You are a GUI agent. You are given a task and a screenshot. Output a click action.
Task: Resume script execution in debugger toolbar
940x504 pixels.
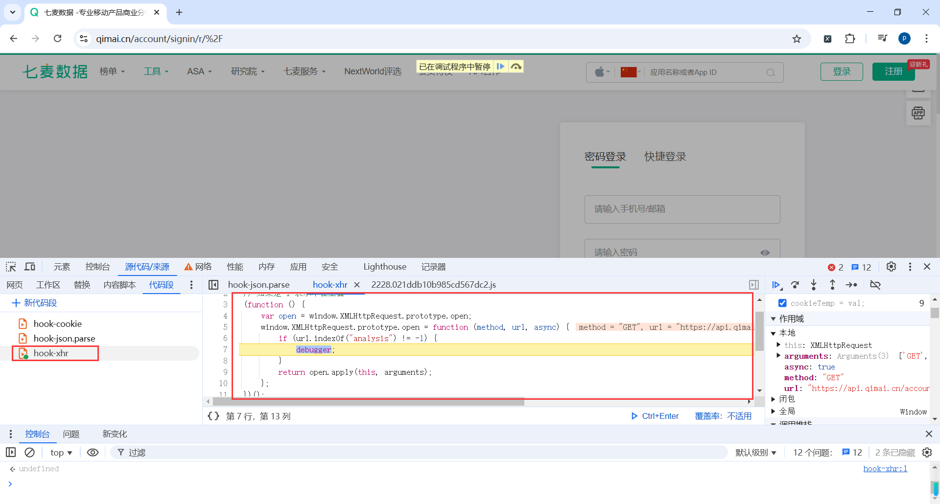(776, 285)
